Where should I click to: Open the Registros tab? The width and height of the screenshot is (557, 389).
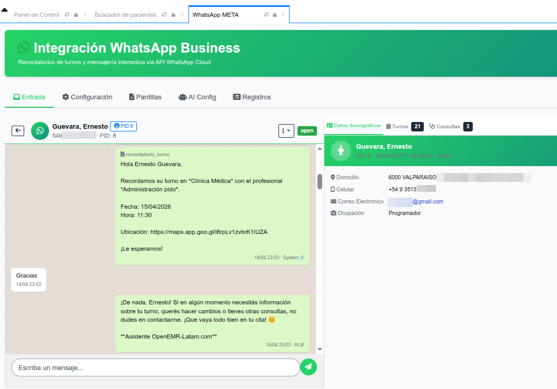click(252, 97)
